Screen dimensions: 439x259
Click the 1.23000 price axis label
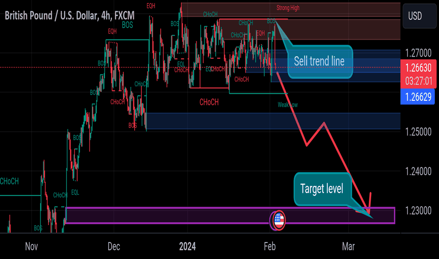tap(418, 210)
